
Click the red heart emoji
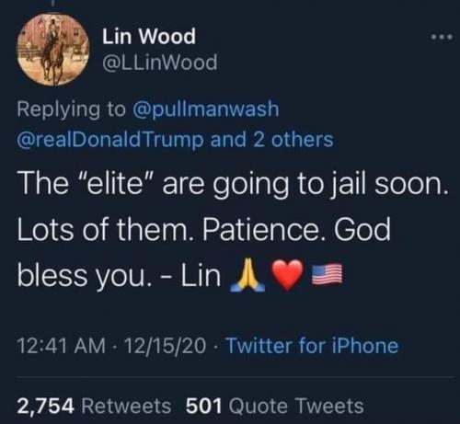[288, 275]
